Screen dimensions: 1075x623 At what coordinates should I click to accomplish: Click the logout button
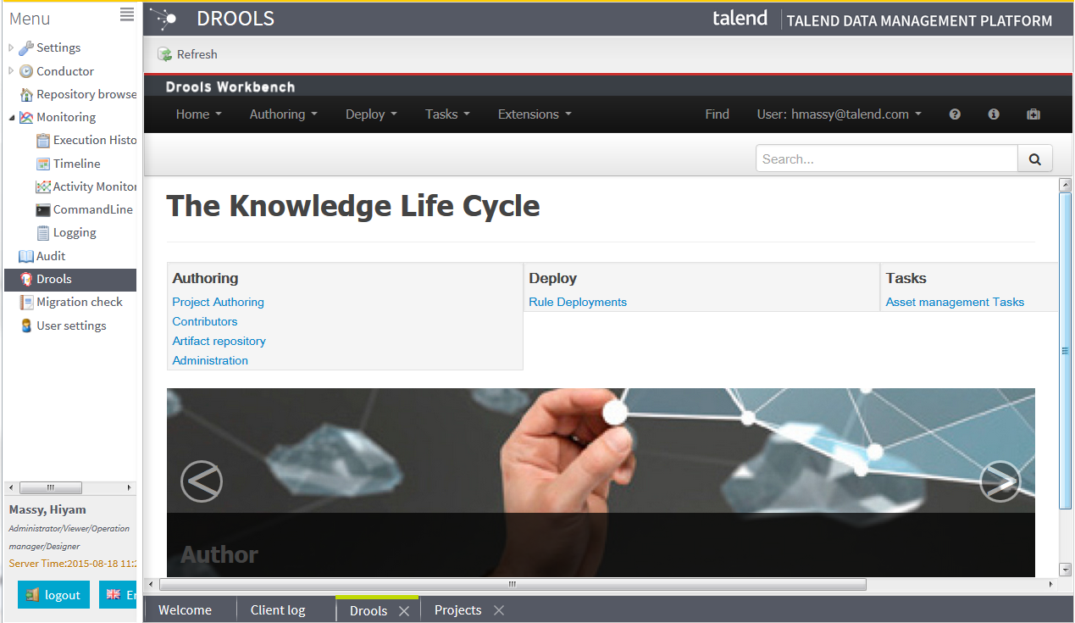(x=53, y=595)
